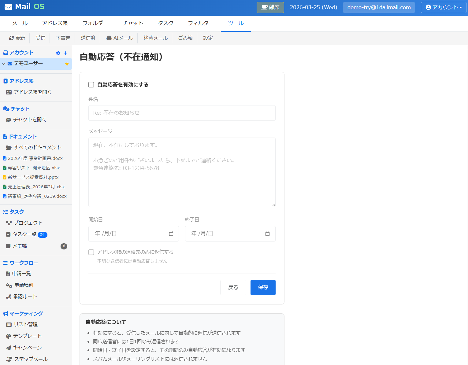Switch to the フィルター tab
468x365 pixels.
coord(201,23)
